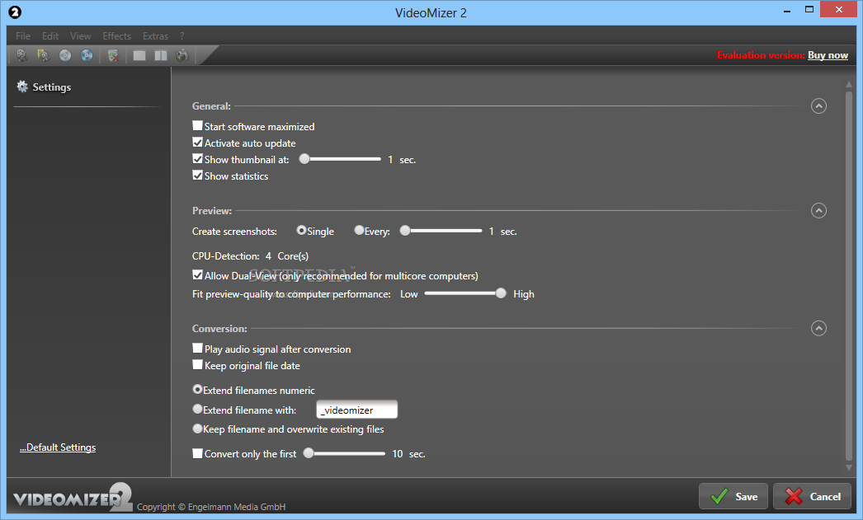The image size is (863, 520).
Task: Toggle Allow Dual-View checkbox
Action: click(197, 275)
